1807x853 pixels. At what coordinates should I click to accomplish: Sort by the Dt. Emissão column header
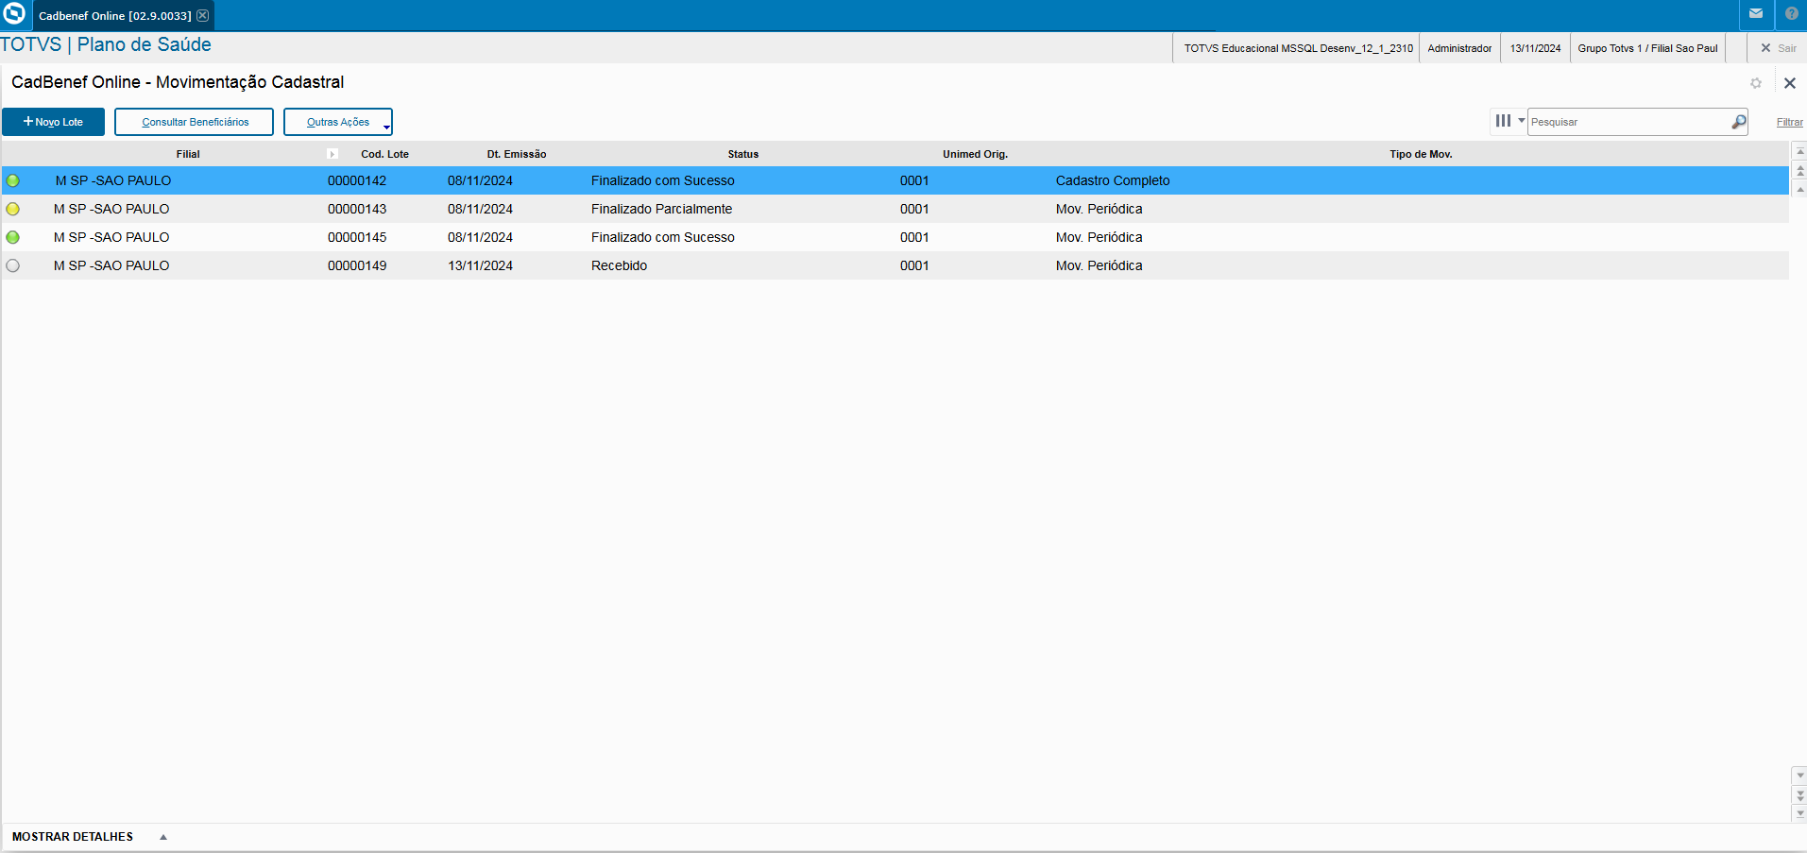coord(517,154)
